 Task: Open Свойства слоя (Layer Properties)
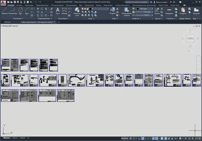(x=77, y=12)
